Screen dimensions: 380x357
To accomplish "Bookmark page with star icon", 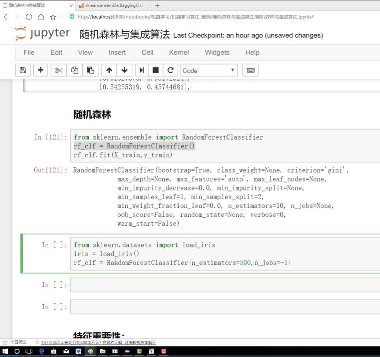I will point(53,17).
